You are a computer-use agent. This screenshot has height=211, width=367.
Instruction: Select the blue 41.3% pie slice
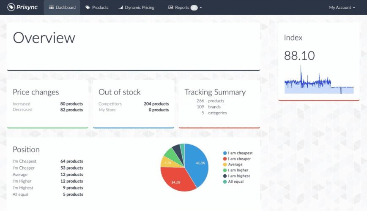[197, 162]
